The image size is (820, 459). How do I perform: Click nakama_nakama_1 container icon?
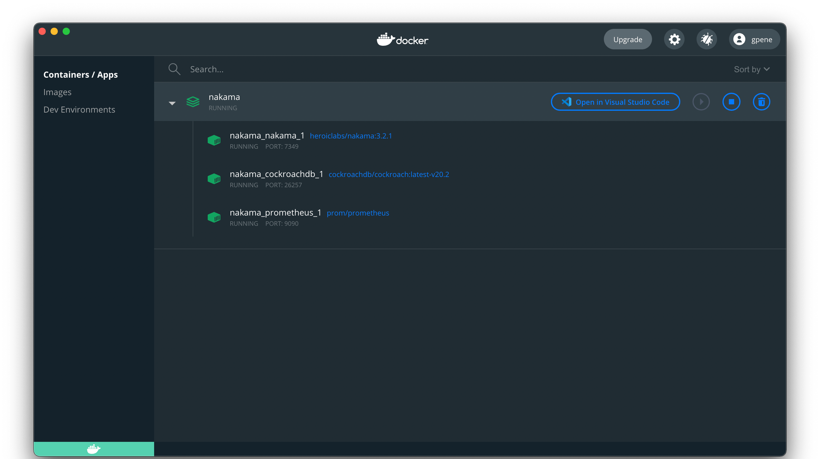coord(214,140)
